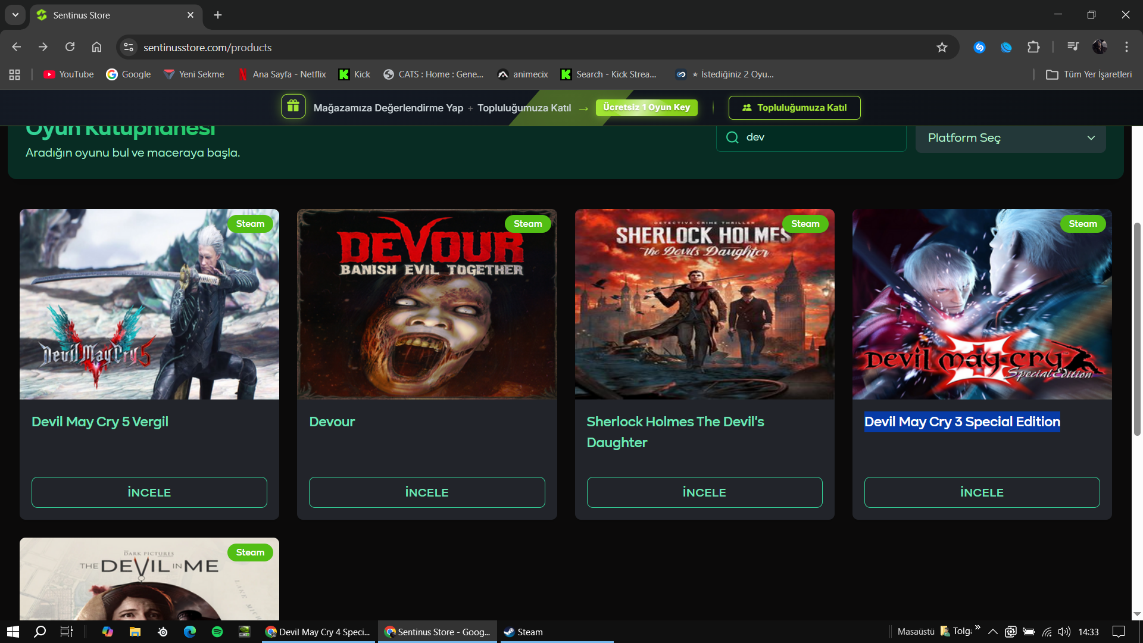Open the Search - Kick Stream bookmark

tap(608, 74)
